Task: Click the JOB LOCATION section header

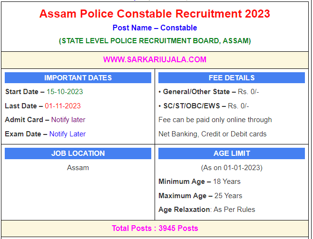Action: (x=78, y=153)
